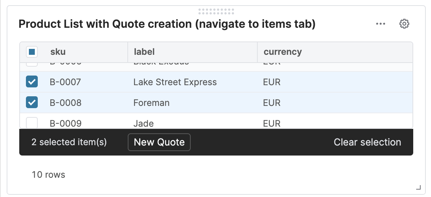Click the Jade label cell
The height and width of the screenshot is (197, 431).
coord(144,123)
